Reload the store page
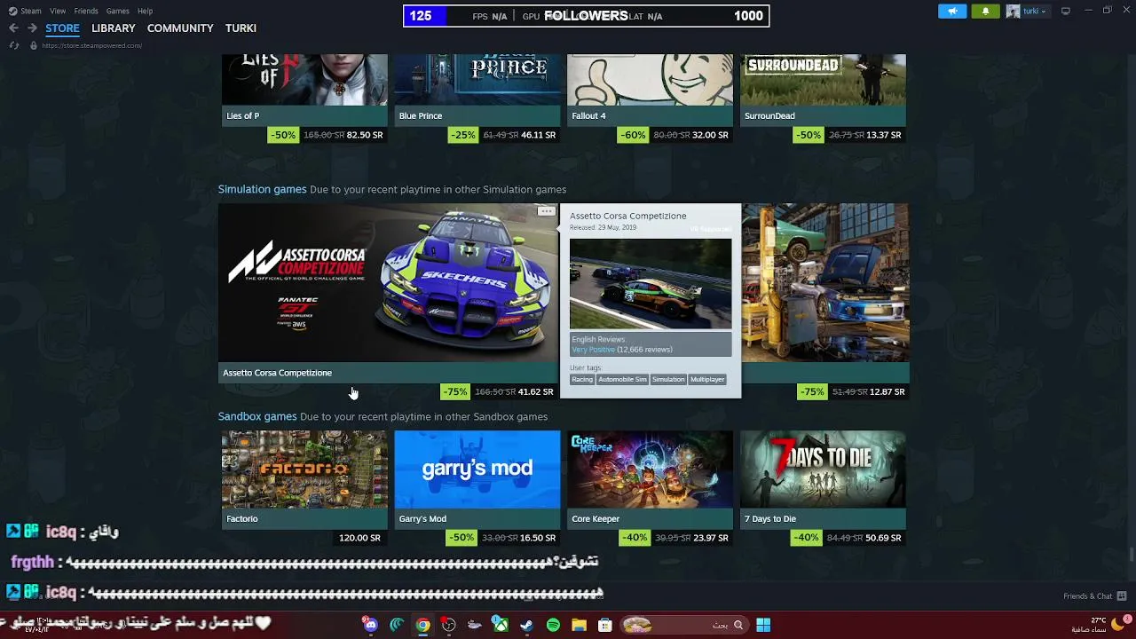 (x=13, y=45)
